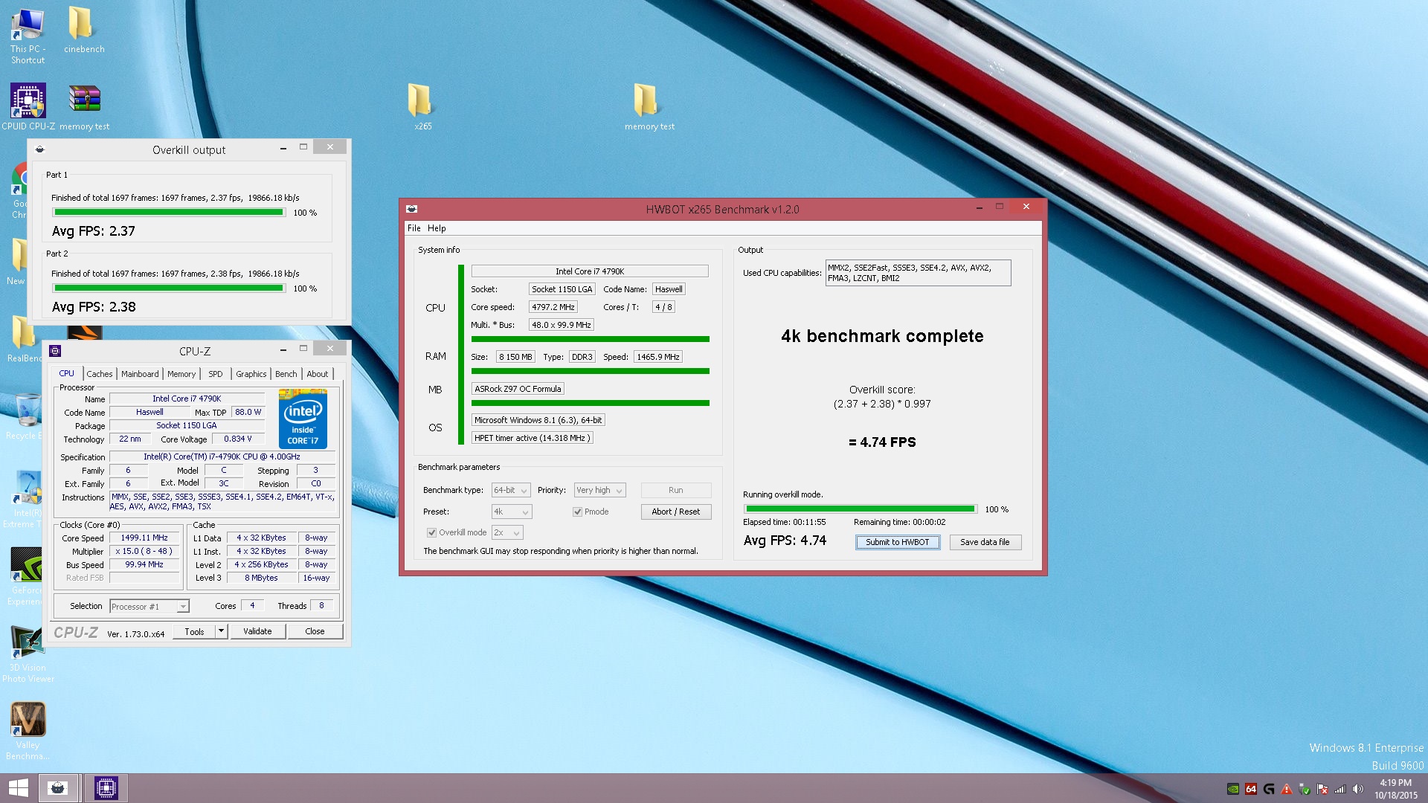Image resolution: width=1428 pixels, height=803 pixels.
Task: Open 3D Vision Photo Viewer shortcut
Action: [28, 642]
